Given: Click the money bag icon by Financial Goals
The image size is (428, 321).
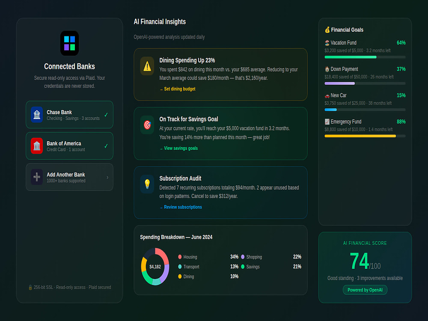Looking at the screenshot, I should pyautogui.click(x=327, y=30).
